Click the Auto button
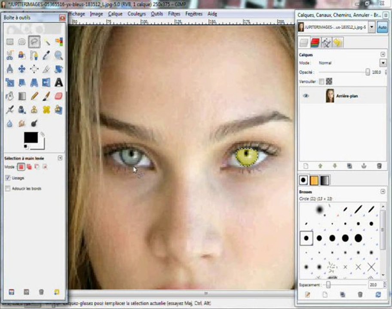 [382, 27]
